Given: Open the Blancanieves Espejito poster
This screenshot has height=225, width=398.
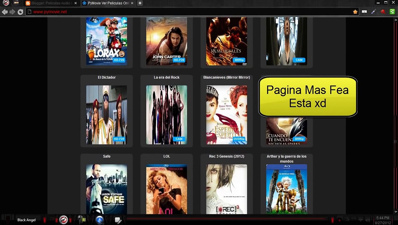Looking at the screenshot, I should [227, 115].
